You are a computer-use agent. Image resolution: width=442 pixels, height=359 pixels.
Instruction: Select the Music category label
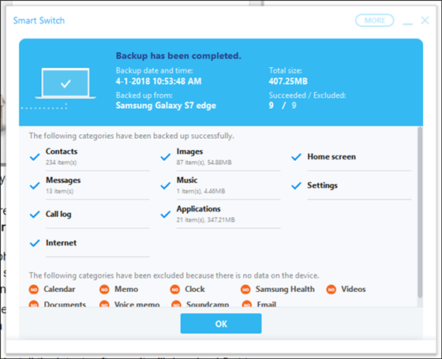pos(187,180)
